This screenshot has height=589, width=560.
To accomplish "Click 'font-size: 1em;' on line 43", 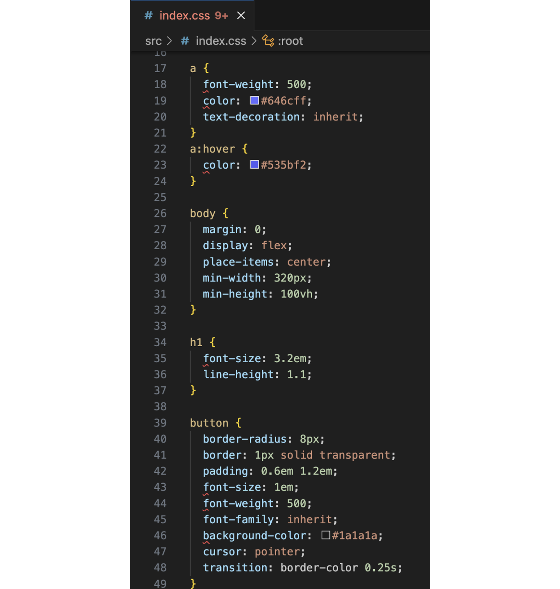I will click(251, 487).
